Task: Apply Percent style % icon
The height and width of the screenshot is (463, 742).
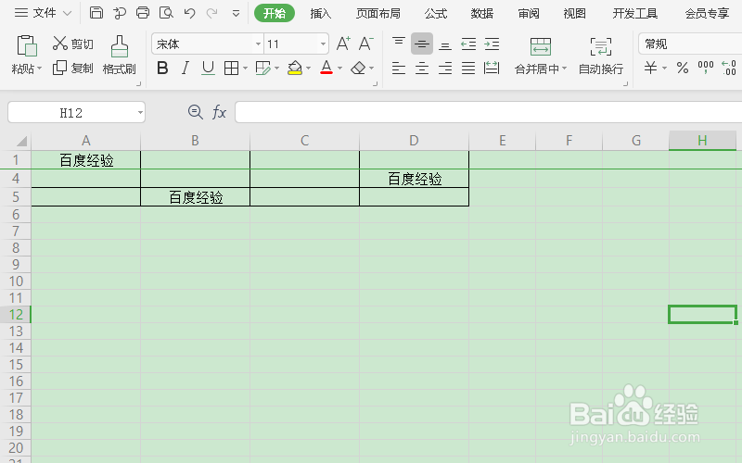Action: (x=683, y=68)
